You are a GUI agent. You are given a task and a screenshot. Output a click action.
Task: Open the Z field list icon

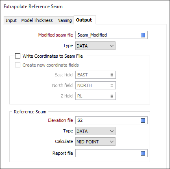pyautogui.click(x=112, y=96)
